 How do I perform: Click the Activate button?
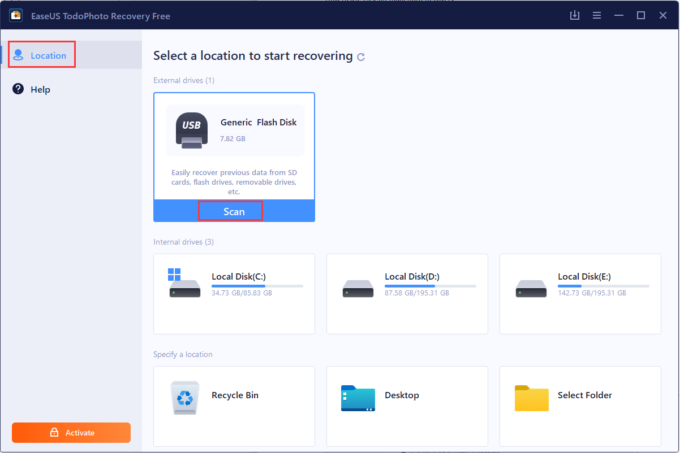point(71,433)
